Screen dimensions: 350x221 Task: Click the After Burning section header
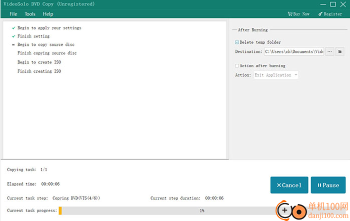click(252, 30)
